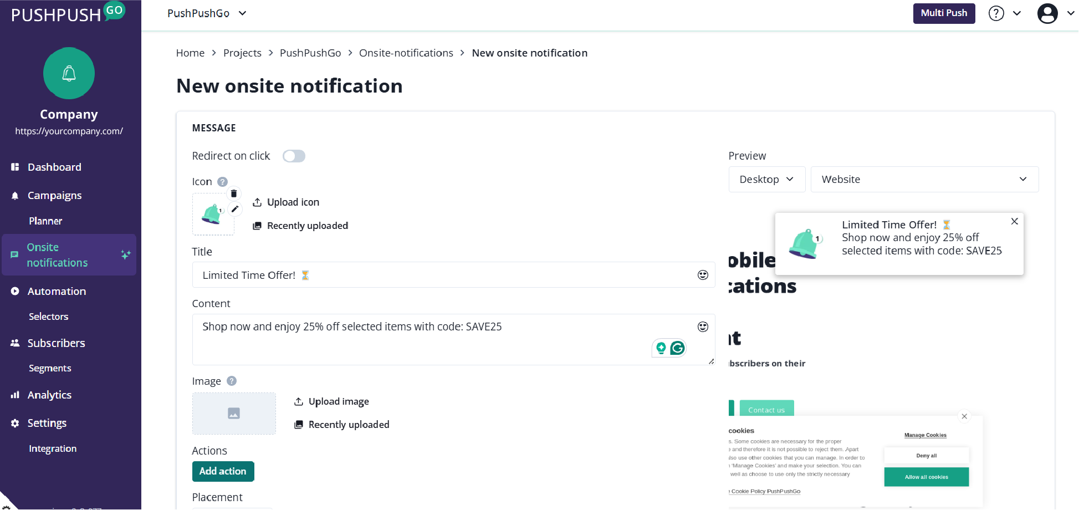The image size is (1079, 510).
Task: Toggle the Redirect on click switch
Action: [294, 156]
